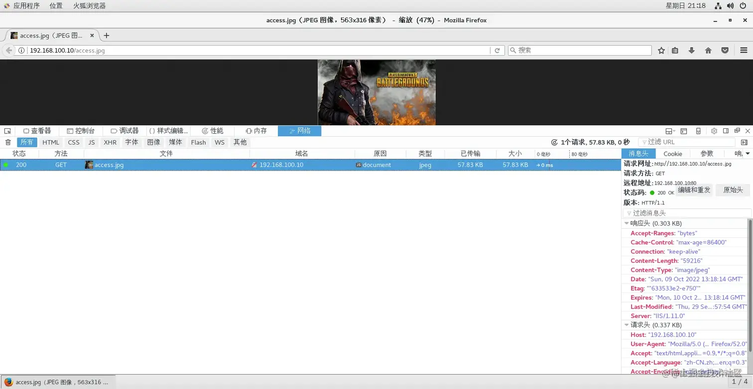The height and width of the screenshot is (389, 753).
Task: Click the element picker icon in devtools
Action: click(x=7, y=131)
